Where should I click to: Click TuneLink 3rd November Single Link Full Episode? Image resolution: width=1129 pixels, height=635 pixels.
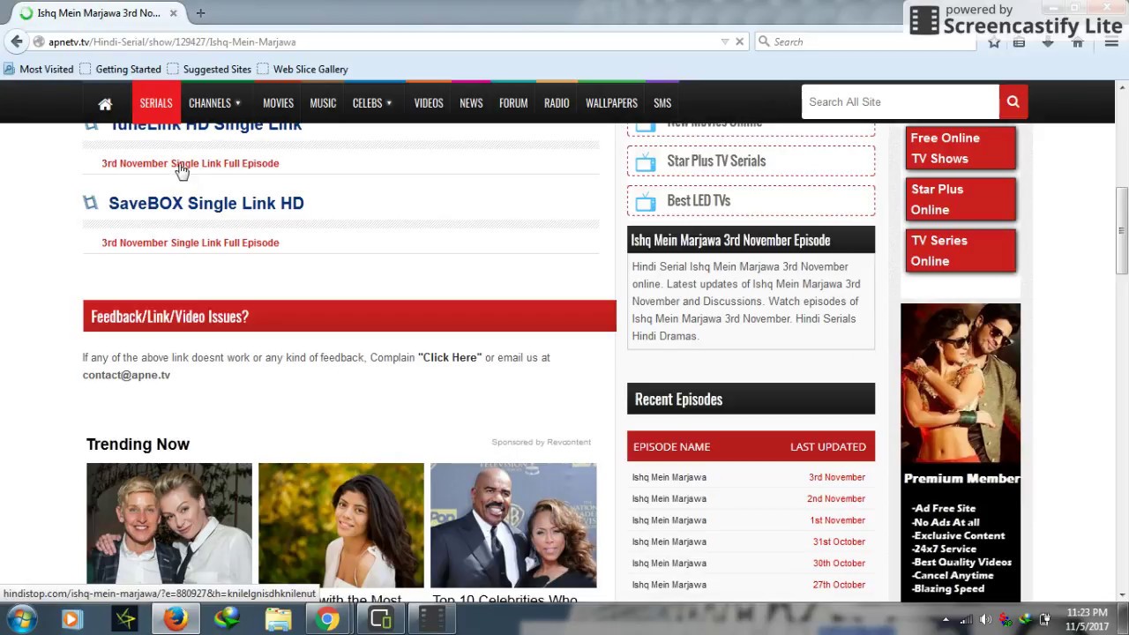(190, 163)
